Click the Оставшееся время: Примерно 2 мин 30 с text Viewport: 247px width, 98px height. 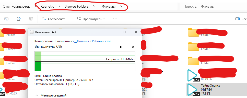coord(64,80)
